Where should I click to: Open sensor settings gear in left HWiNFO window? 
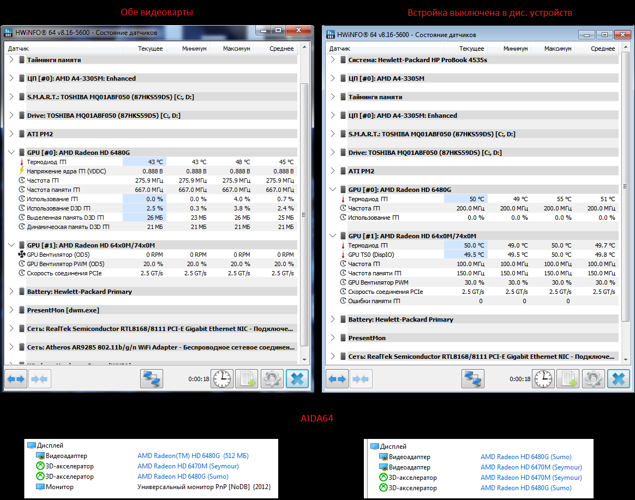271,379
